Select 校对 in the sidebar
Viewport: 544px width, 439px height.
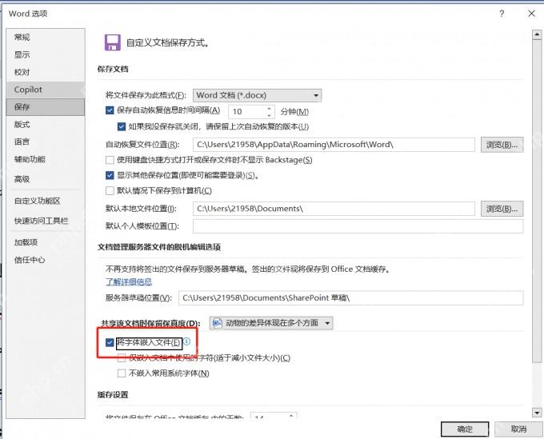click(x=46, y=72)
